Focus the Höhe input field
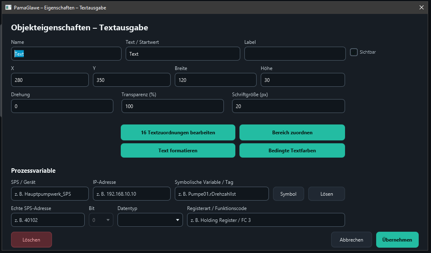Image resolution: width=431 pixels, height=253 pixels. tap(302, 80)
